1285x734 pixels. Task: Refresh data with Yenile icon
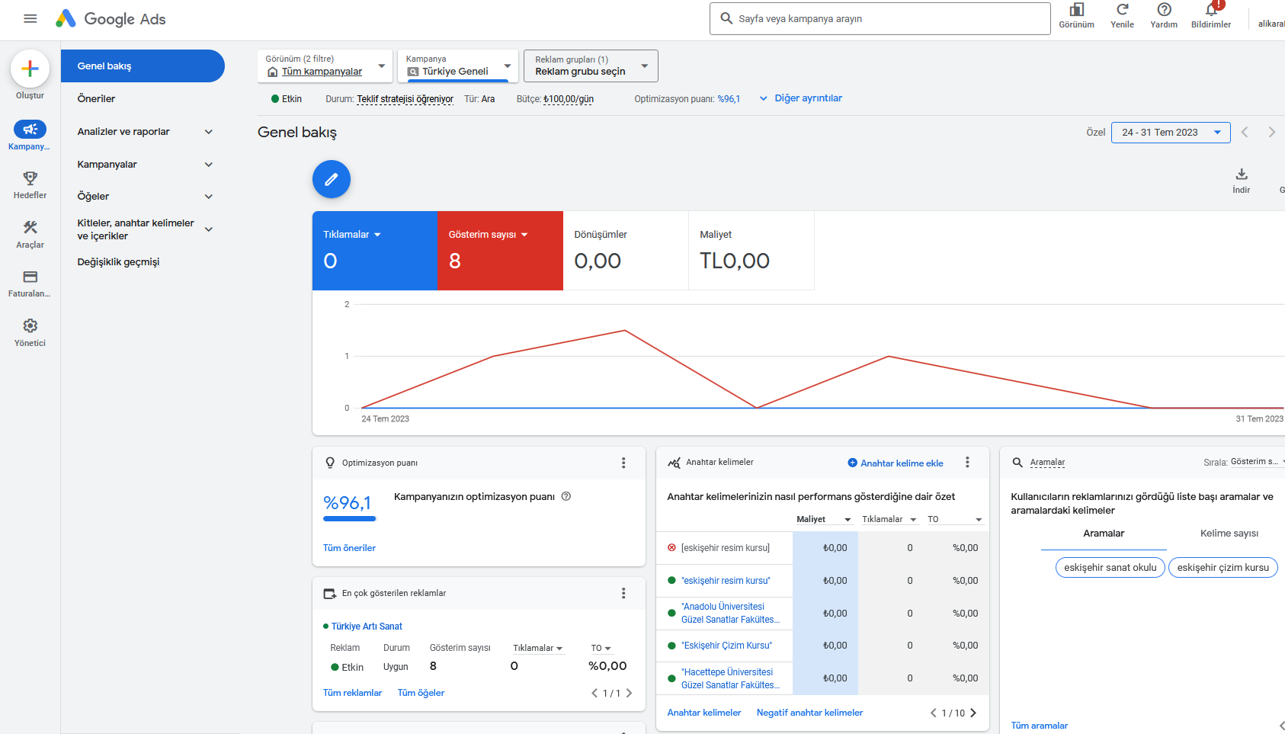pyautogui.click(x=1123, y=10)
